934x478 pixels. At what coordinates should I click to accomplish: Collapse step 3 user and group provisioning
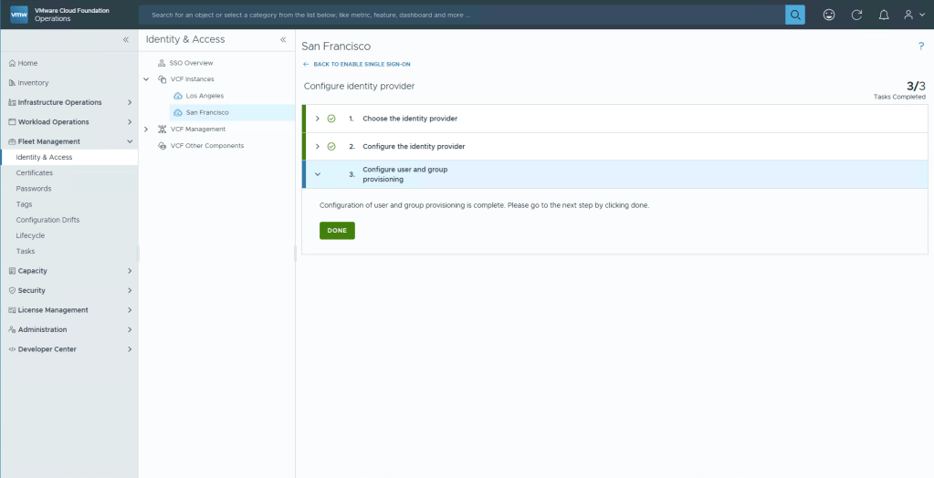[x=317, y=174]
